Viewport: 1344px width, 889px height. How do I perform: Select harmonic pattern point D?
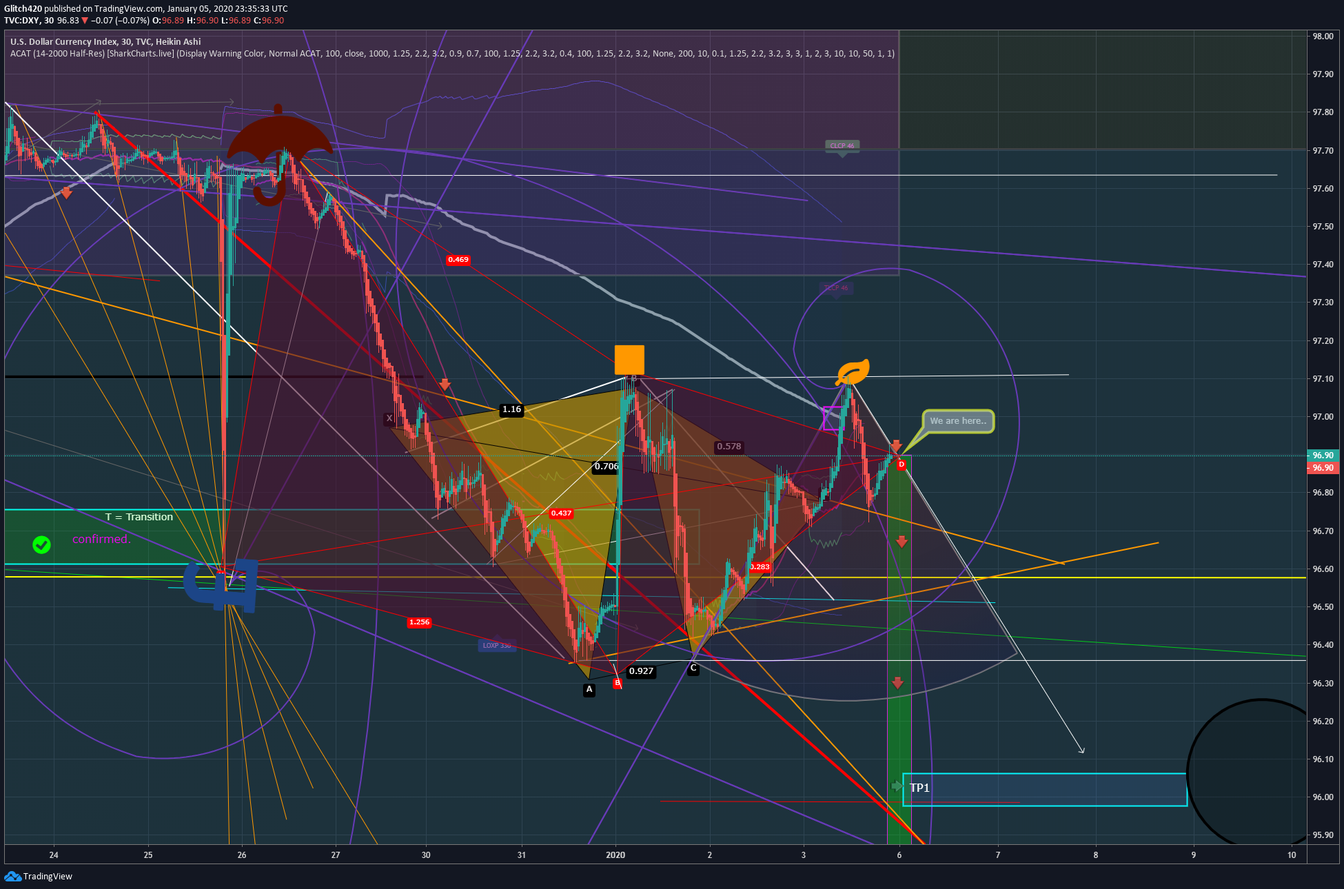point(901,464)
